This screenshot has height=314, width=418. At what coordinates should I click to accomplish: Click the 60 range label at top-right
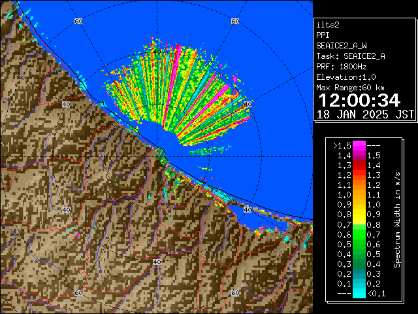[235, 21]
